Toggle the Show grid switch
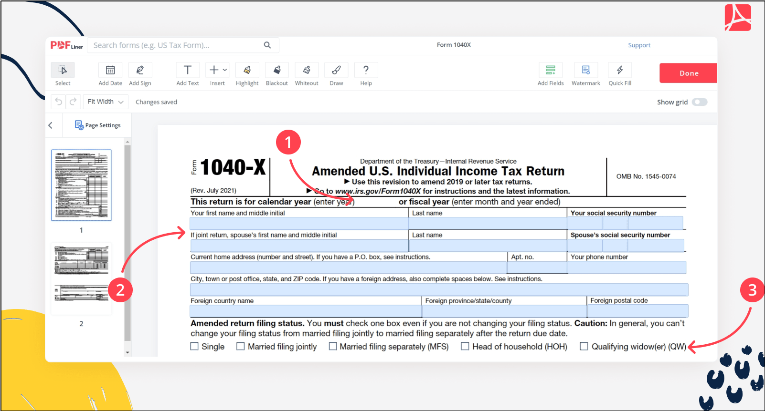Viewport: 765px width, 411px height. [x=700, y=102]
